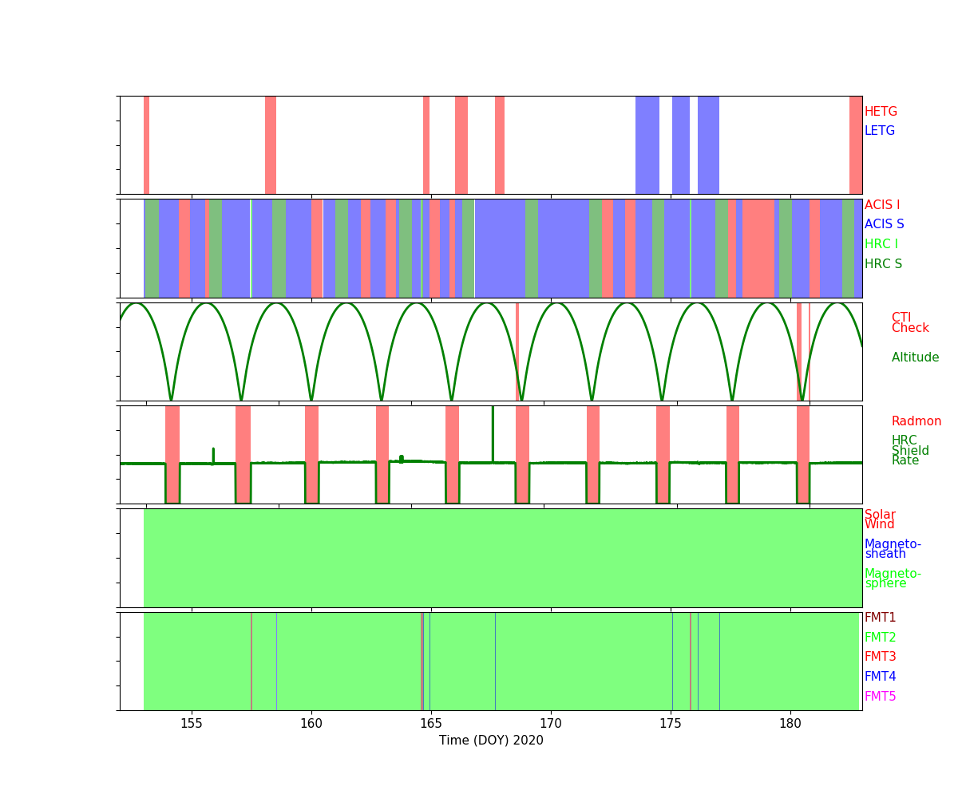Click the Radmon legend label
958x798 pixels.
[916, 421]
